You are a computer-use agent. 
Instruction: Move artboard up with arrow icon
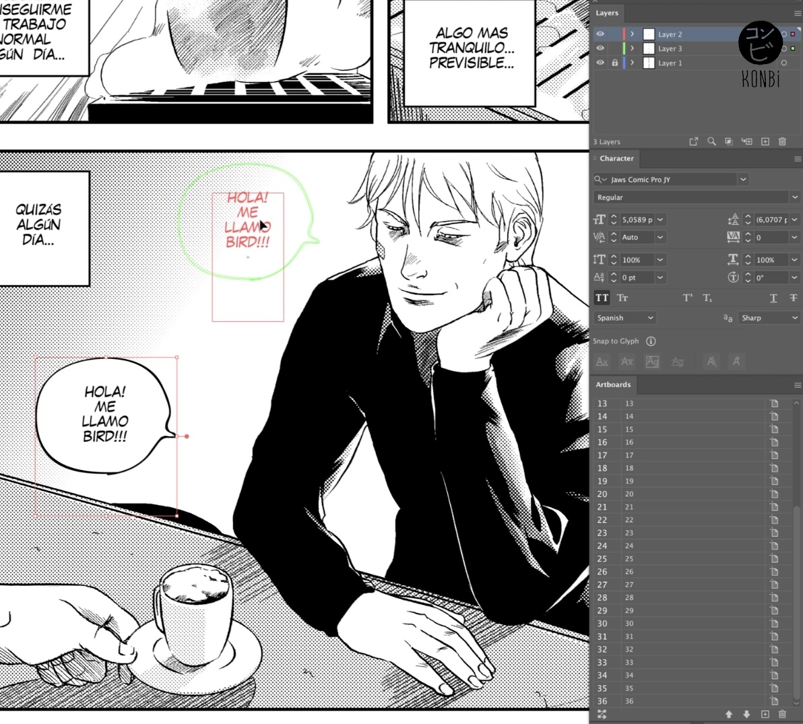pyautogui.click(x=728, y=714)
